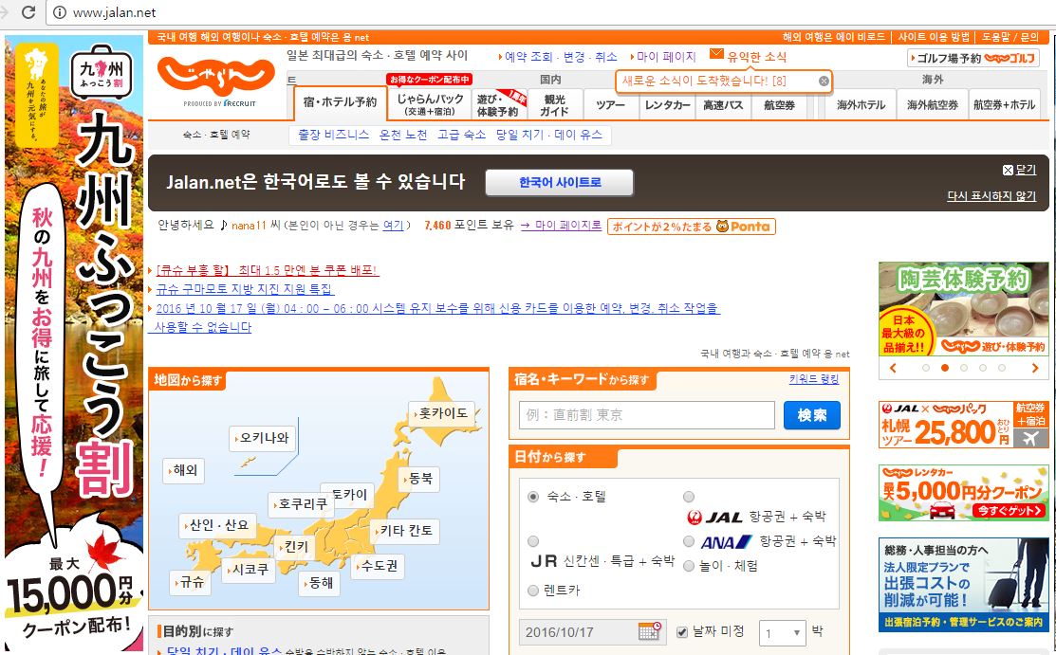Select the 숙소·호텔 radio button
This screenshot has height=655, width=1056.
(532, 497)
